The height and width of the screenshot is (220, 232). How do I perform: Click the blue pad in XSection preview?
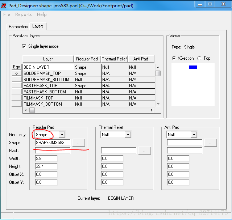pos(193,67)
